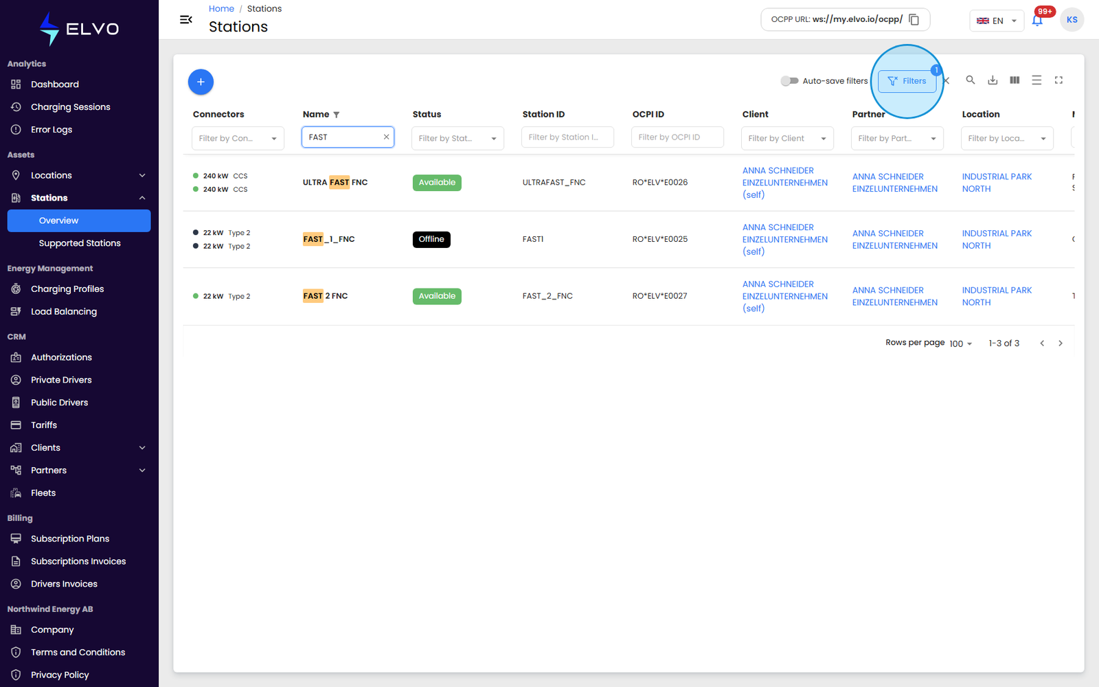The width and height of the screenshot is (1099, 687).
Task: Open Charging Sessions in sidebar
Action: (71, 107)
